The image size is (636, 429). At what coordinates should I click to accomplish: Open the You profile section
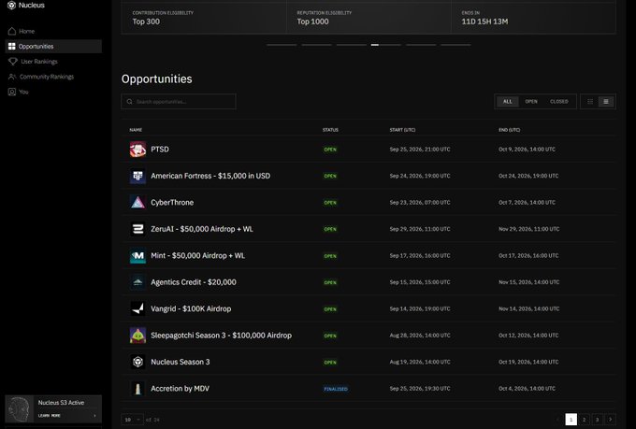(53, 92)
